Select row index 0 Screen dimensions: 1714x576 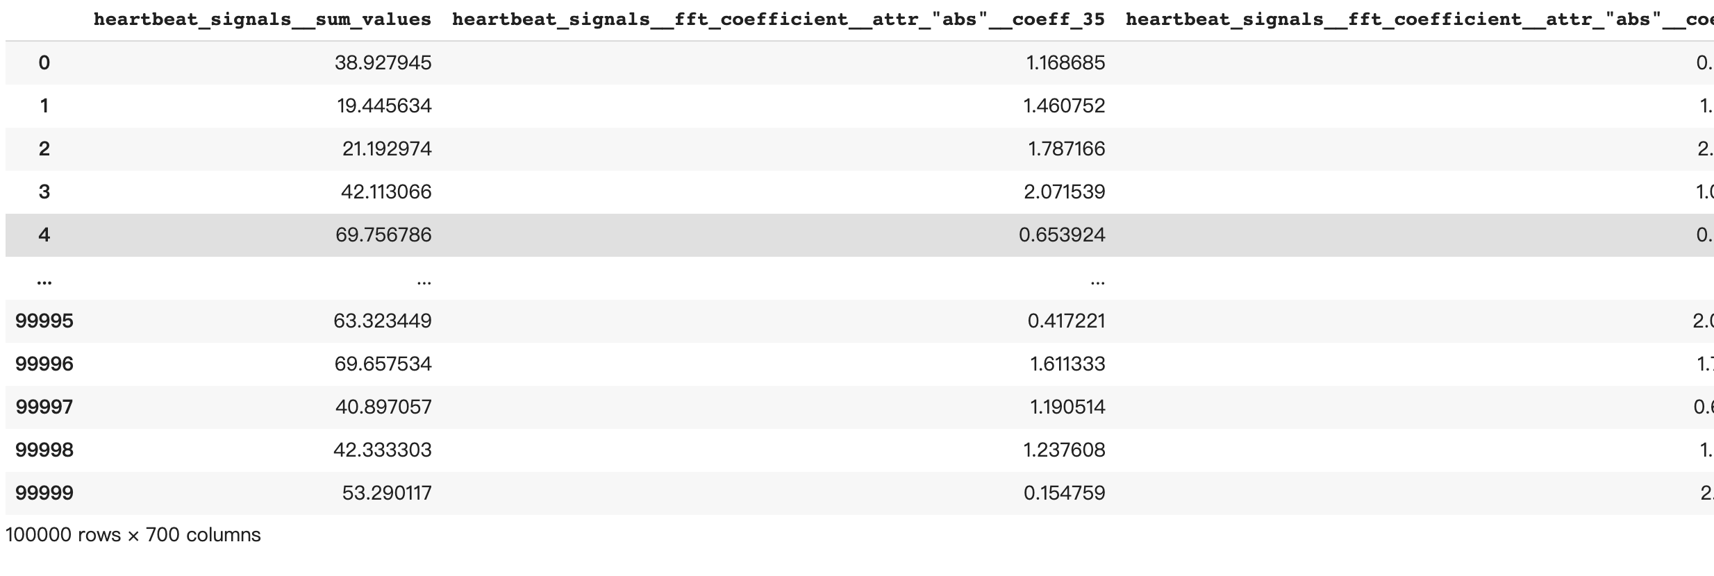click(x=44, y=63)
